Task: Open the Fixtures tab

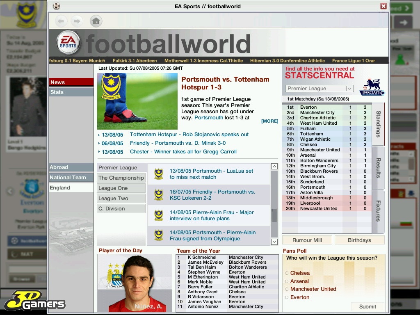Action: tap(378, 211)
